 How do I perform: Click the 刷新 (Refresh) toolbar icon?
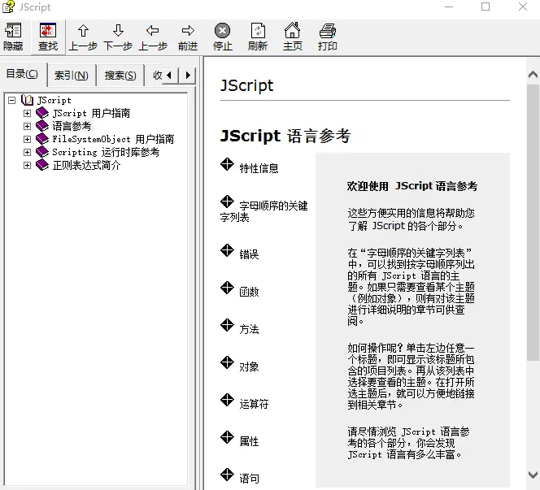coord(258,32)
